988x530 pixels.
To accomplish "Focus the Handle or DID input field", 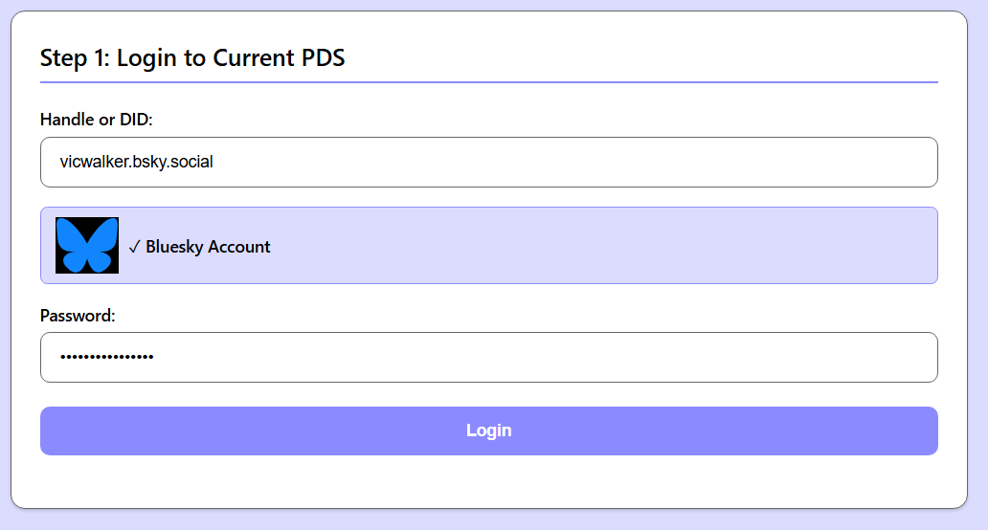I will [488, 163].
